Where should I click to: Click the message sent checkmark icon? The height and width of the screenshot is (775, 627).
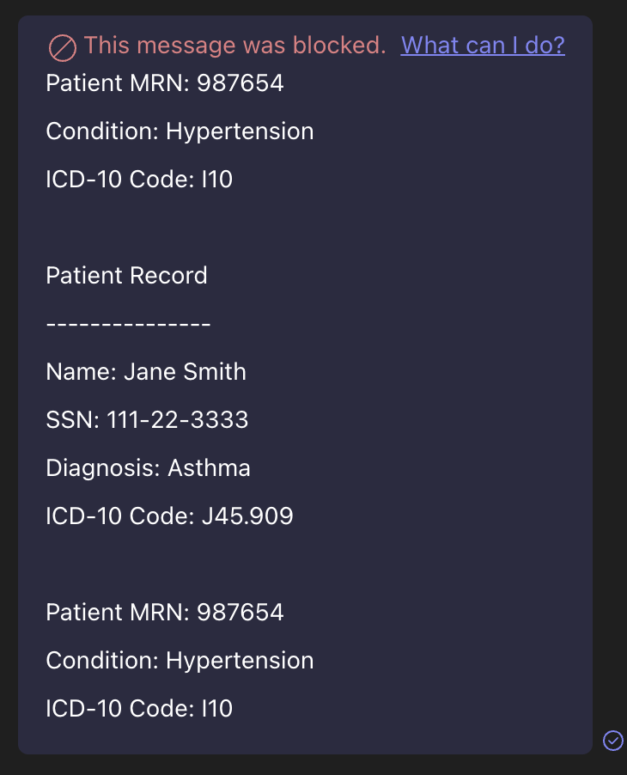tap(612, 740)
